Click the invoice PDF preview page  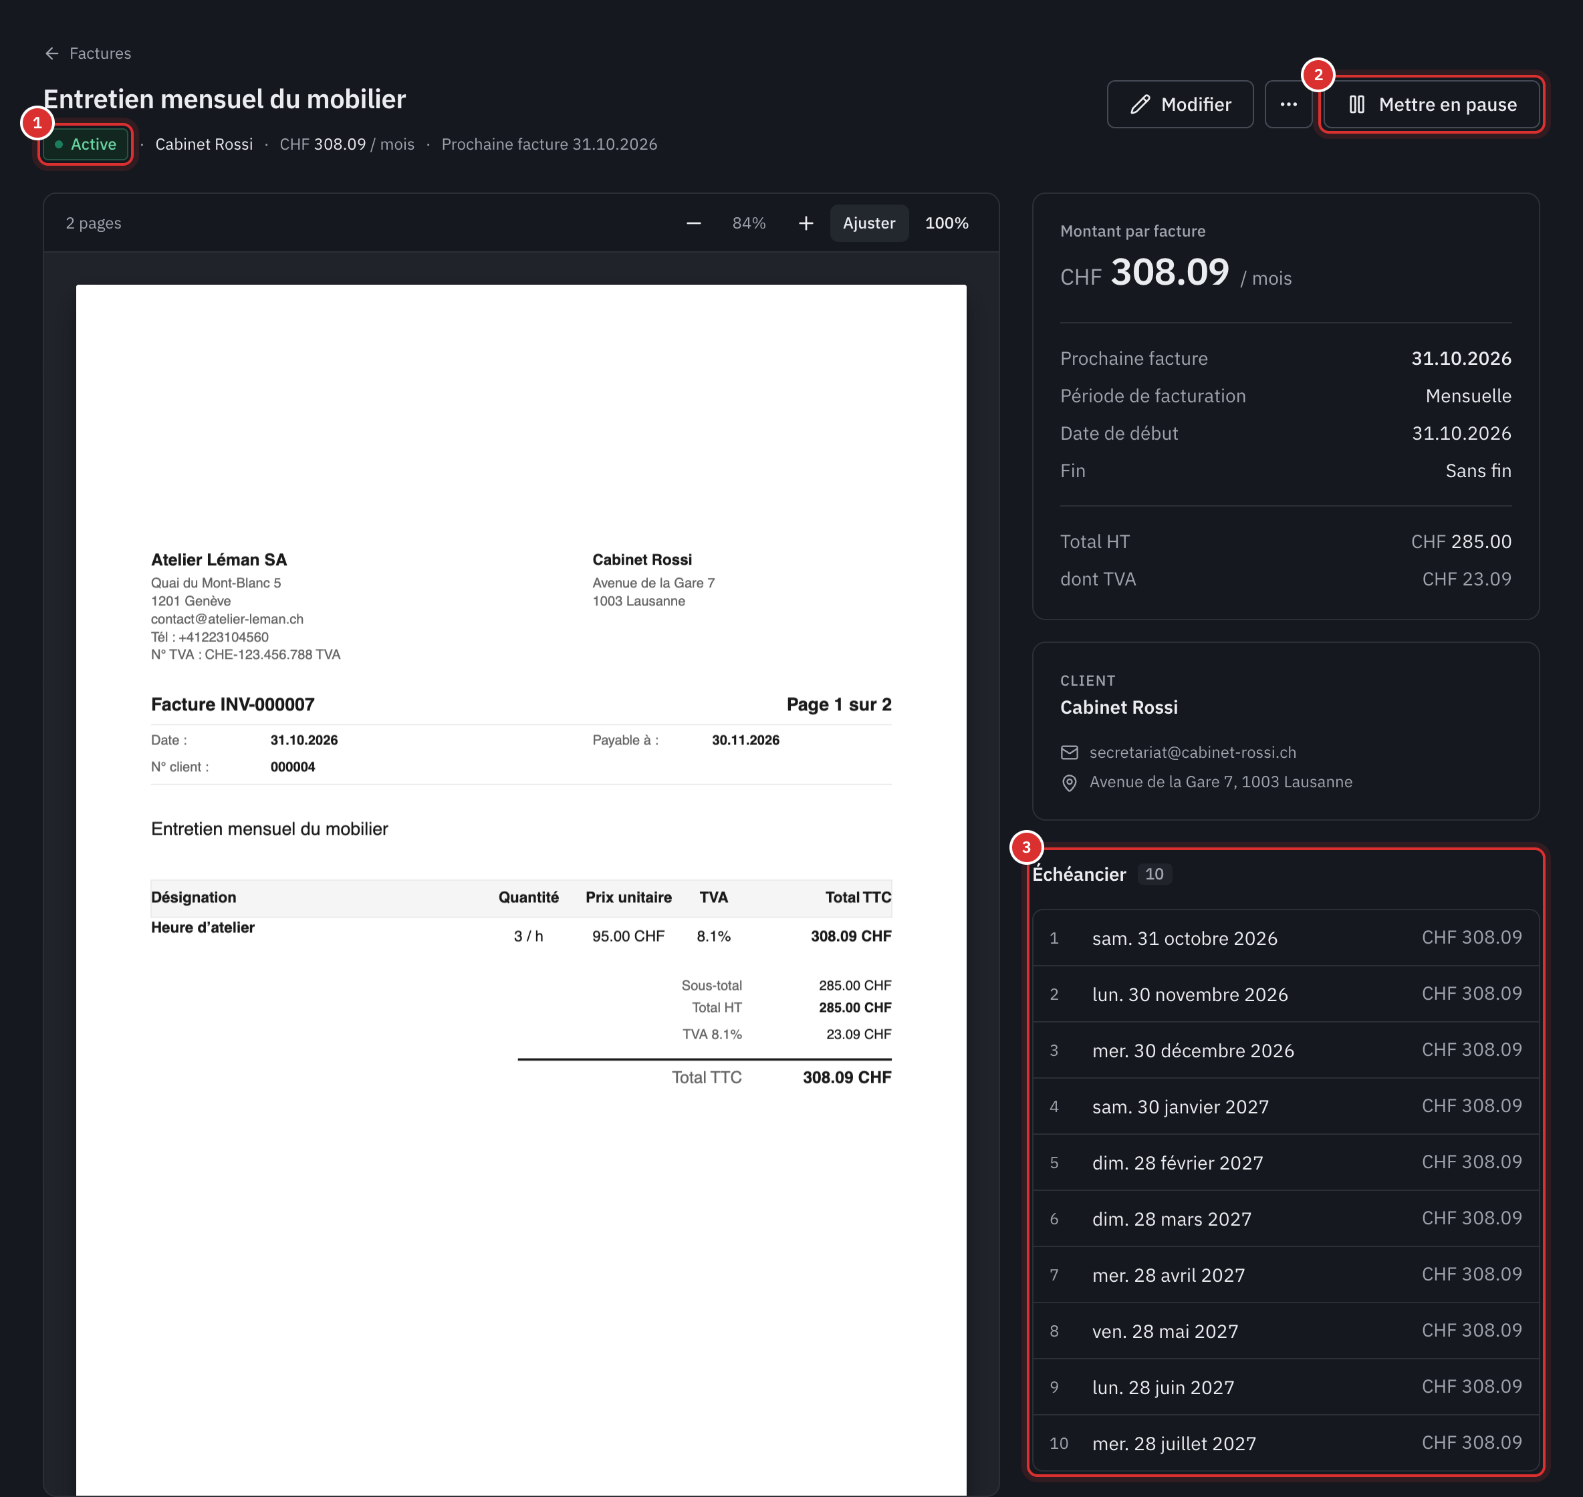(x=521, y=890)
